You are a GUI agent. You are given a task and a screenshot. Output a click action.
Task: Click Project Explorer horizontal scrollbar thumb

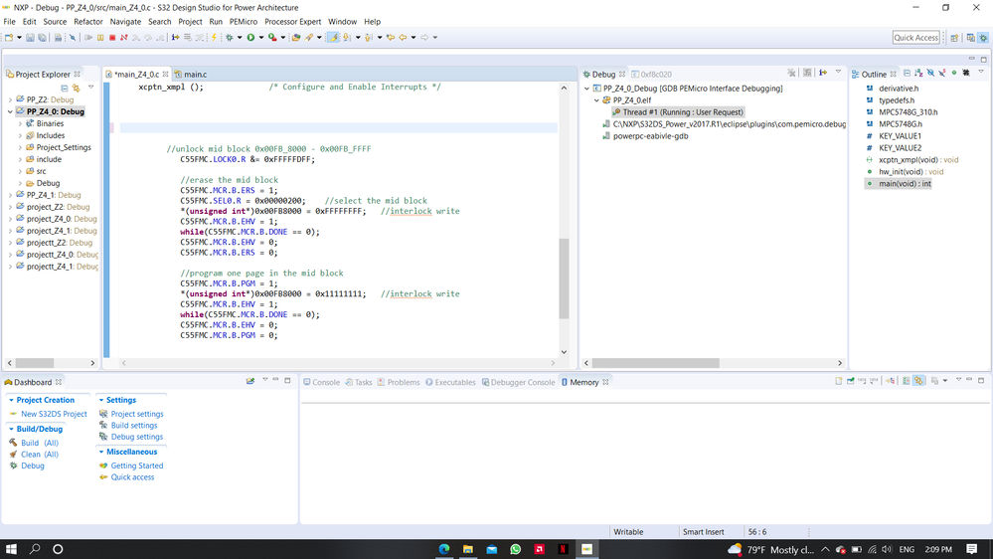34,363
